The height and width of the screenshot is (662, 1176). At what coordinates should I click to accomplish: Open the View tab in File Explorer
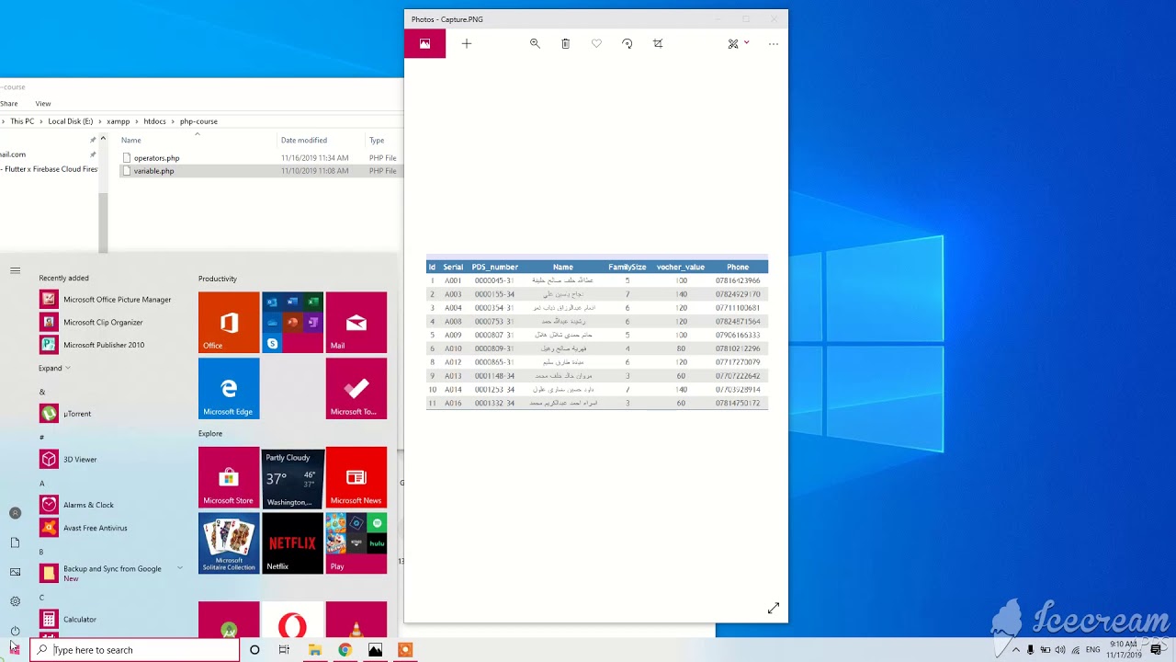point(43,104)
